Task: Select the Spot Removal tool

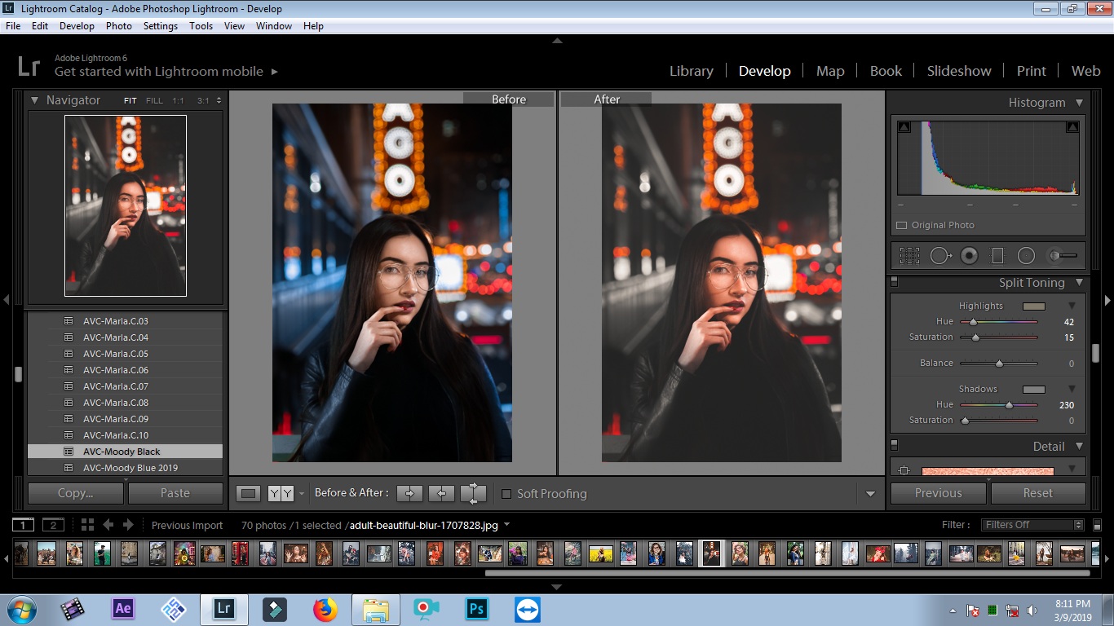Action: (x=940, y=256)
